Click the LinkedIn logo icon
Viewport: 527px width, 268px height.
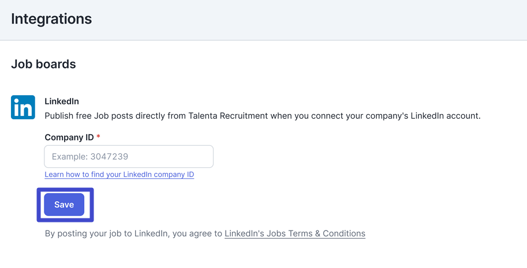click(23, 107)
